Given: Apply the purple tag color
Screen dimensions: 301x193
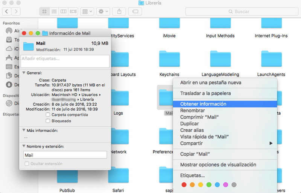Looking at the screenshot, I should [x=225, y=185].
